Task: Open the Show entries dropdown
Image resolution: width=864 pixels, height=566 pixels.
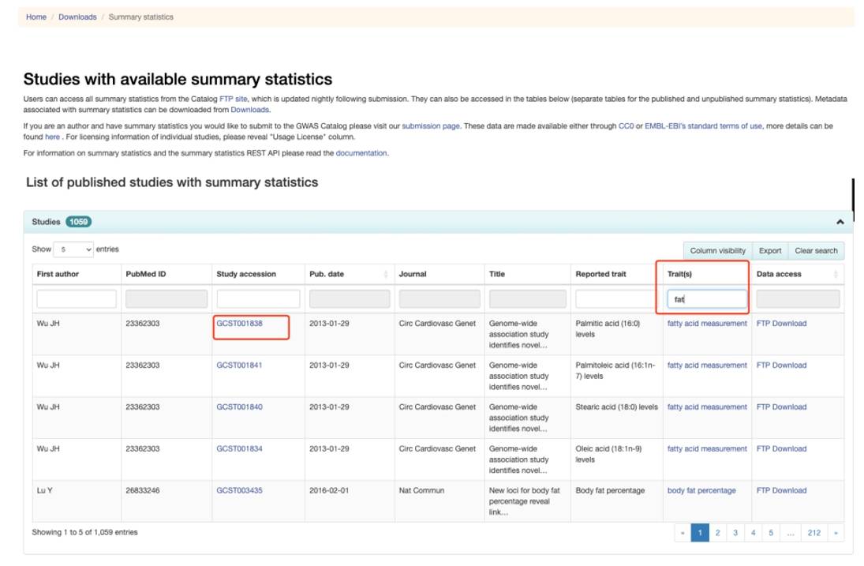Action: (73, 249)
